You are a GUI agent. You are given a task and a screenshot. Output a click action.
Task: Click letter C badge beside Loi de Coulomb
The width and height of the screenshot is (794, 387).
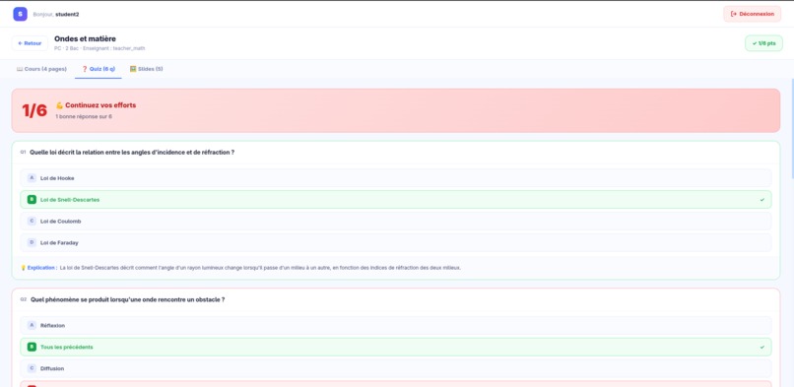click(x=32, y=221)
